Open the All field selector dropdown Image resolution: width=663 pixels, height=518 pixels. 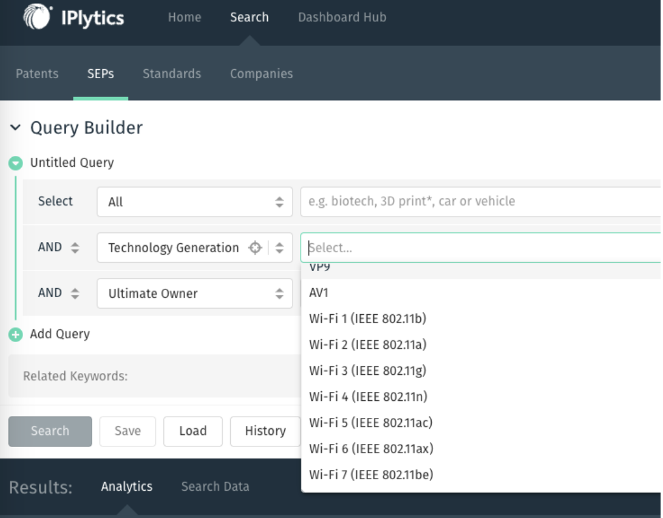coord(194,202)
